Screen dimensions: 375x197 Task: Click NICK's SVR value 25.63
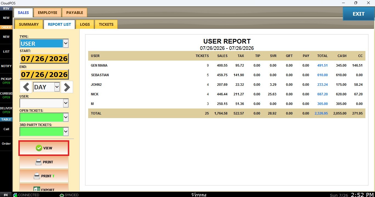coord(272,94)
